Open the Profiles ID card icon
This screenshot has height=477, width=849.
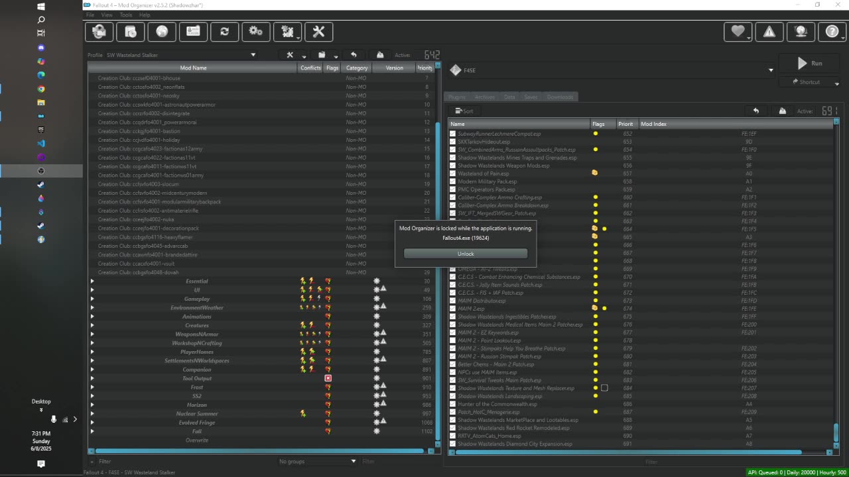tap(193, 31)
